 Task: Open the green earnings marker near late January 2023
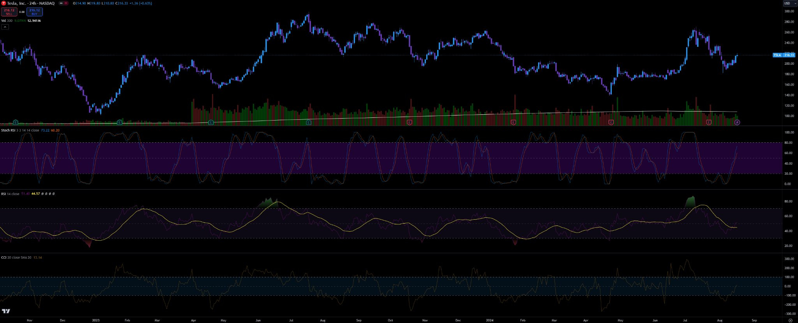click(x=120, y=122)
